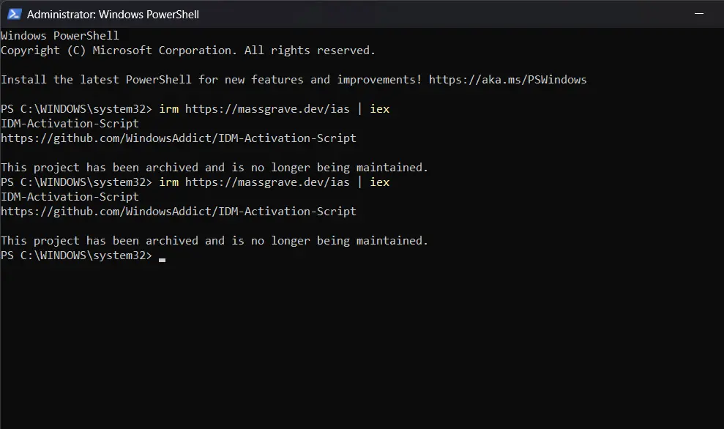Click the first massgrave.dev/ias URL

coord(267,109)
